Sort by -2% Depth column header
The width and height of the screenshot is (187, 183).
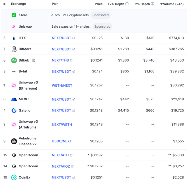point(142,4)
